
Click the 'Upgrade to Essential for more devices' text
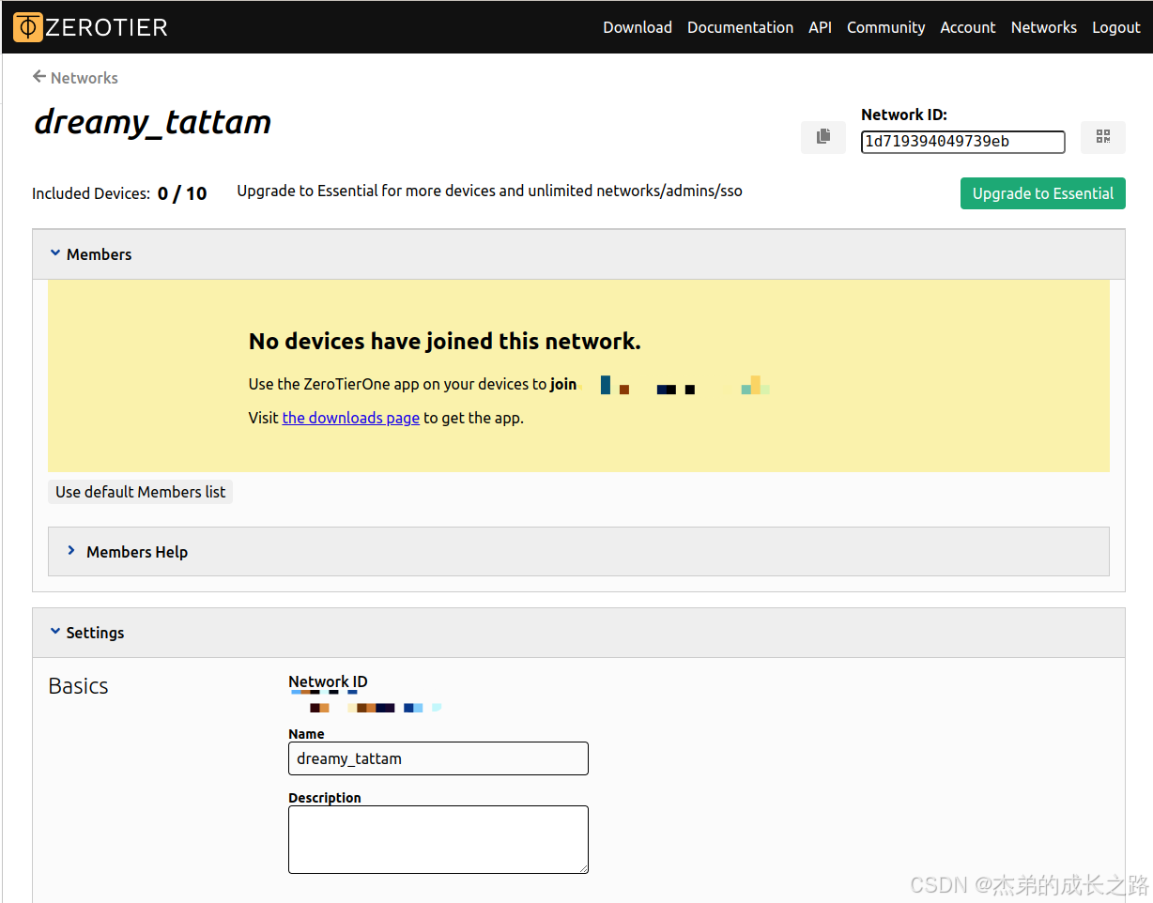489,191
